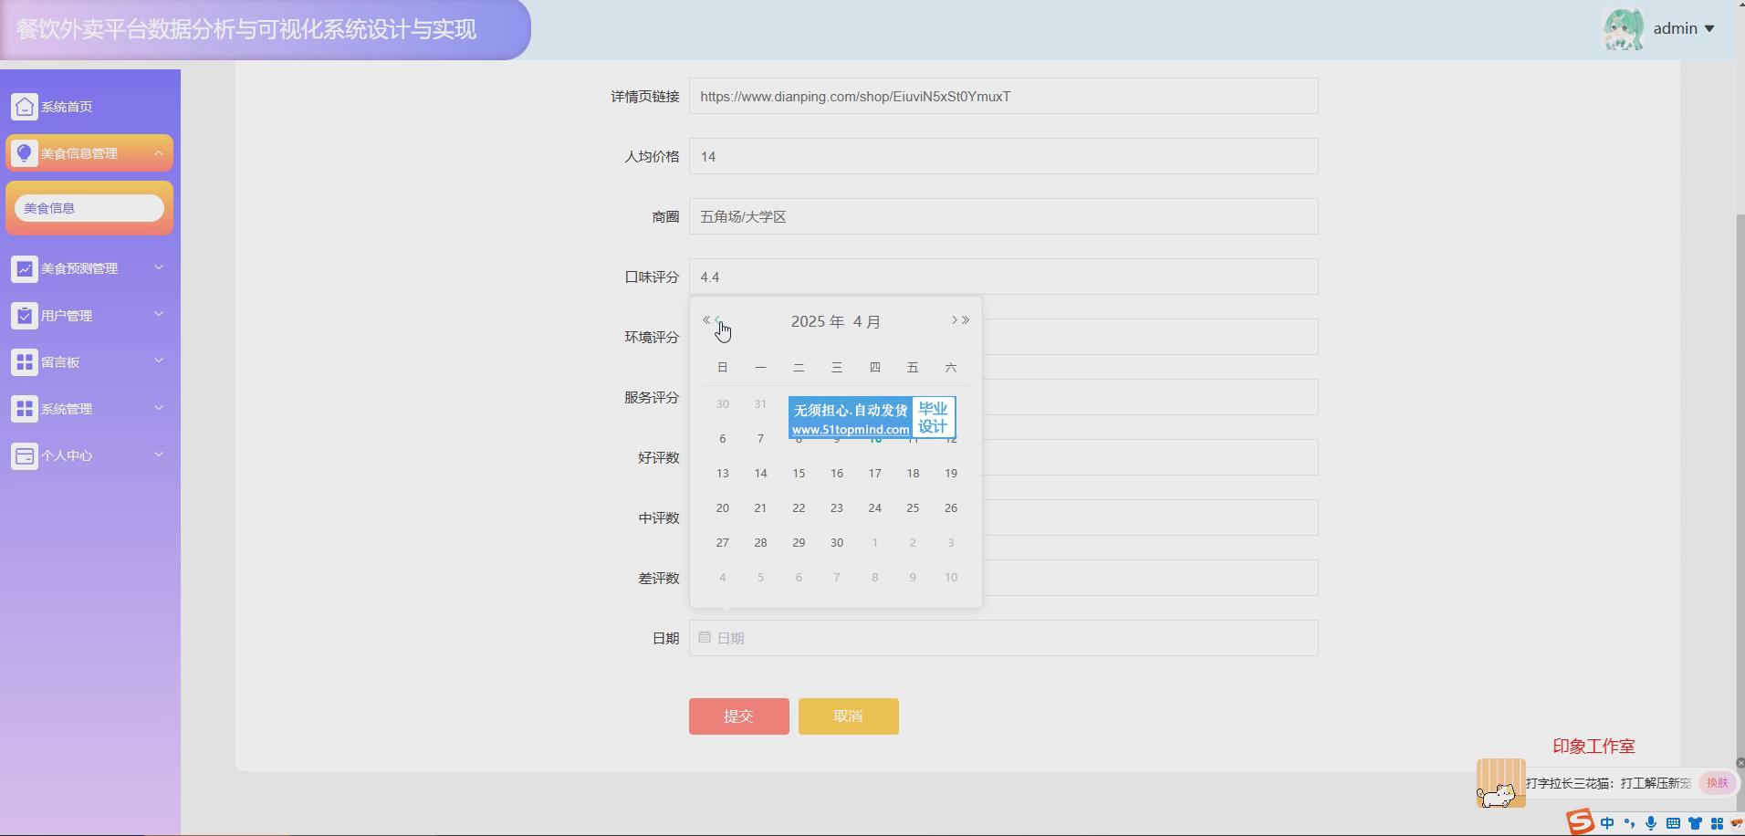Viewport: 1745px width, 836px height.
Task: Go to previous year in calendar
Action: coord(705,320)
